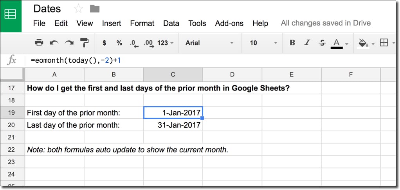
Task: Increase decimal places
Action: 148,43
